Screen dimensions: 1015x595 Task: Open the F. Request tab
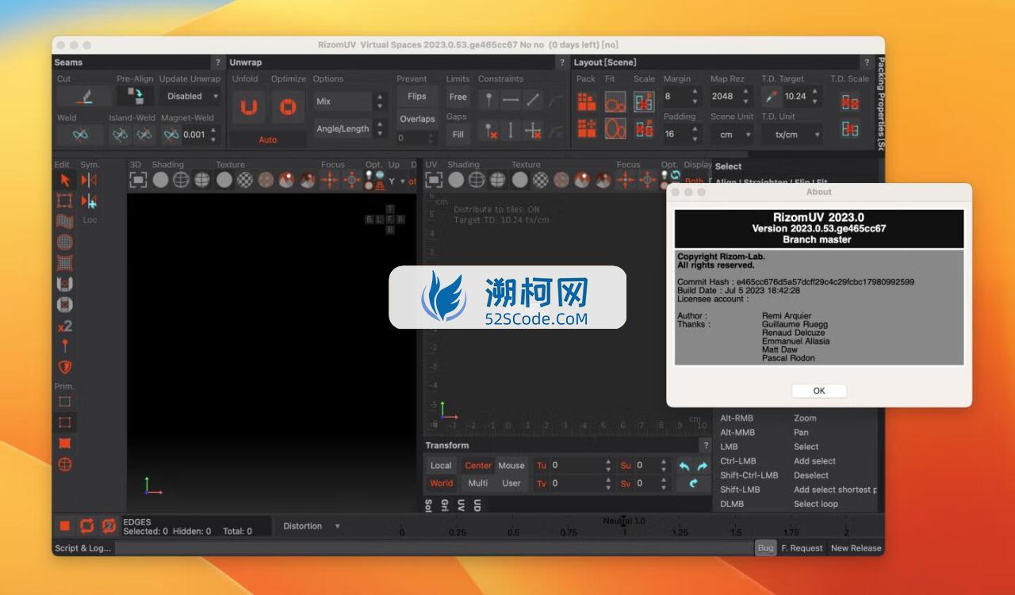[802, 547]
